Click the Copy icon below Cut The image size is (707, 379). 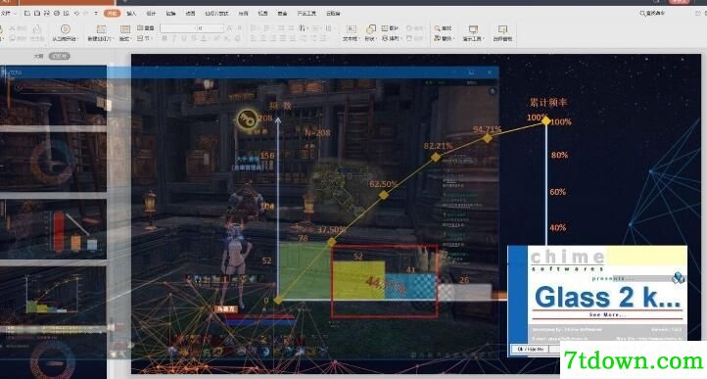click(x=13, y=39)
